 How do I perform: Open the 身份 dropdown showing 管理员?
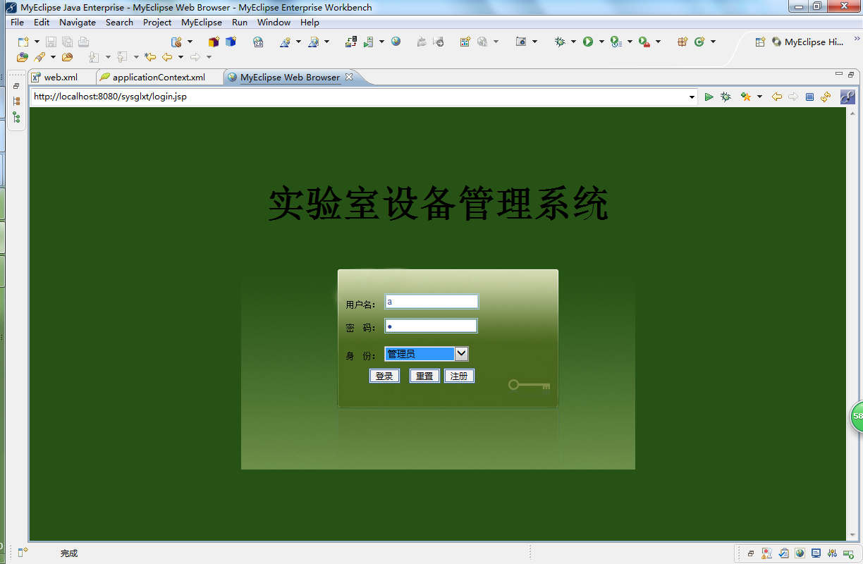(427, 354)
